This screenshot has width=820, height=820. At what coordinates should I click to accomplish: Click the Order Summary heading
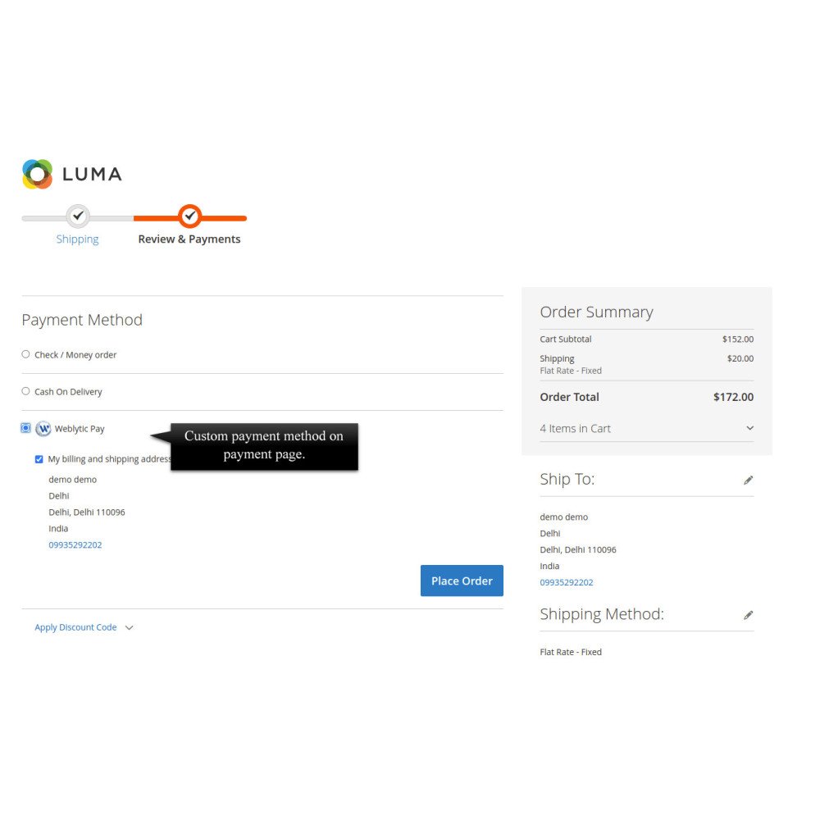pyautogui.click(x=596, y=312)
